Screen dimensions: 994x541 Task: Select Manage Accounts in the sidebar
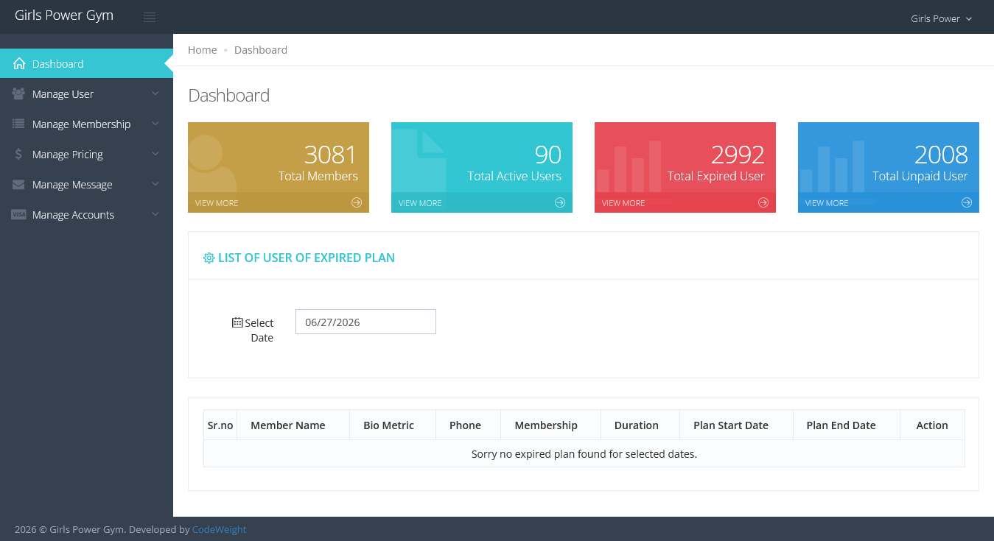pos(86,214)
